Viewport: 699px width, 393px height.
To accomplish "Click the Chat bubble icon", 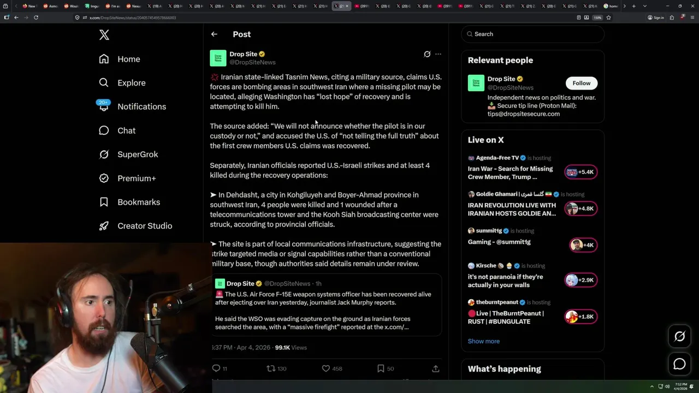I will (x=104, y=130).
